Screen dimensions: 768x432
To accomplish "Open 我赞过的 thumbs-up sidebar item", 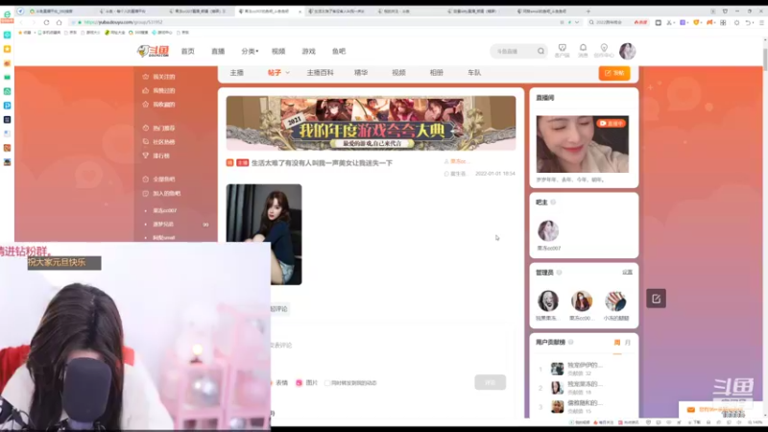I will click(x=158, y=90).
